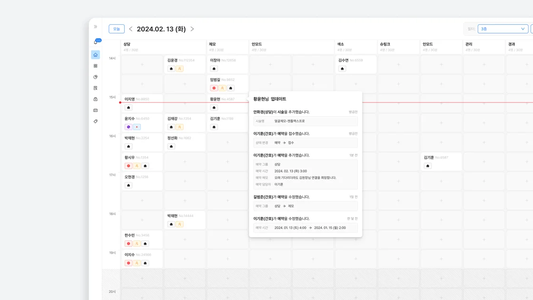
Task: Click purple badge on 윤지수 card
Action: 128,127
